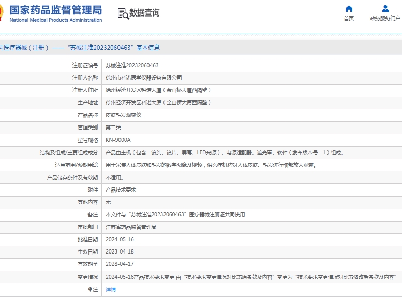Click storage condition value 不适用。
Viewport: 402px width, 300px height.
coord(114,178)
